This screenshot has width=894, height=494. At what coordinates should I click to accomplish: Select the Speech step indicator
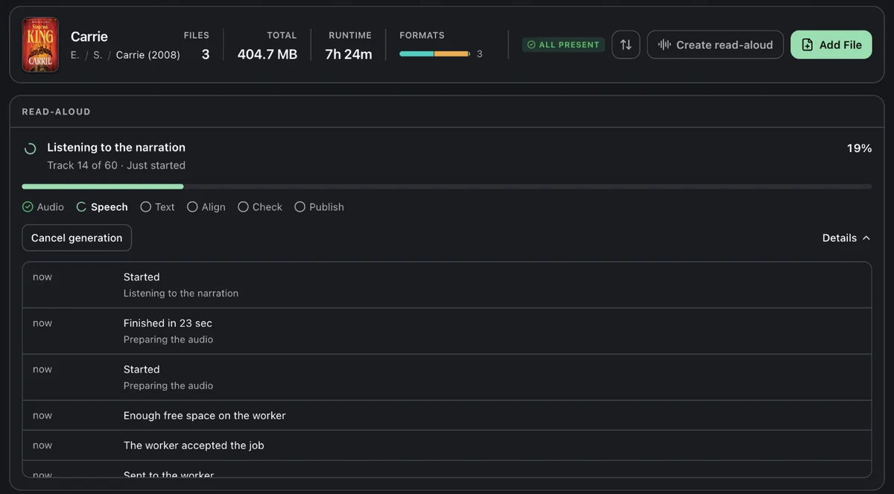(x=102, y=207)
